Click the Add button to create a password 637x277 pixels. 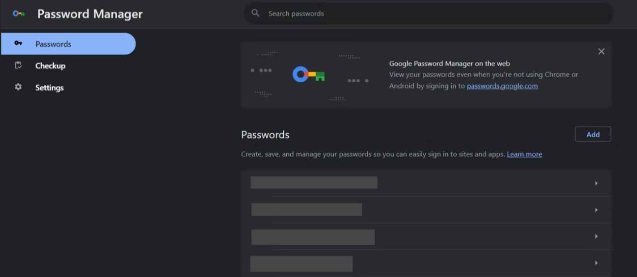tap(593, 134)
